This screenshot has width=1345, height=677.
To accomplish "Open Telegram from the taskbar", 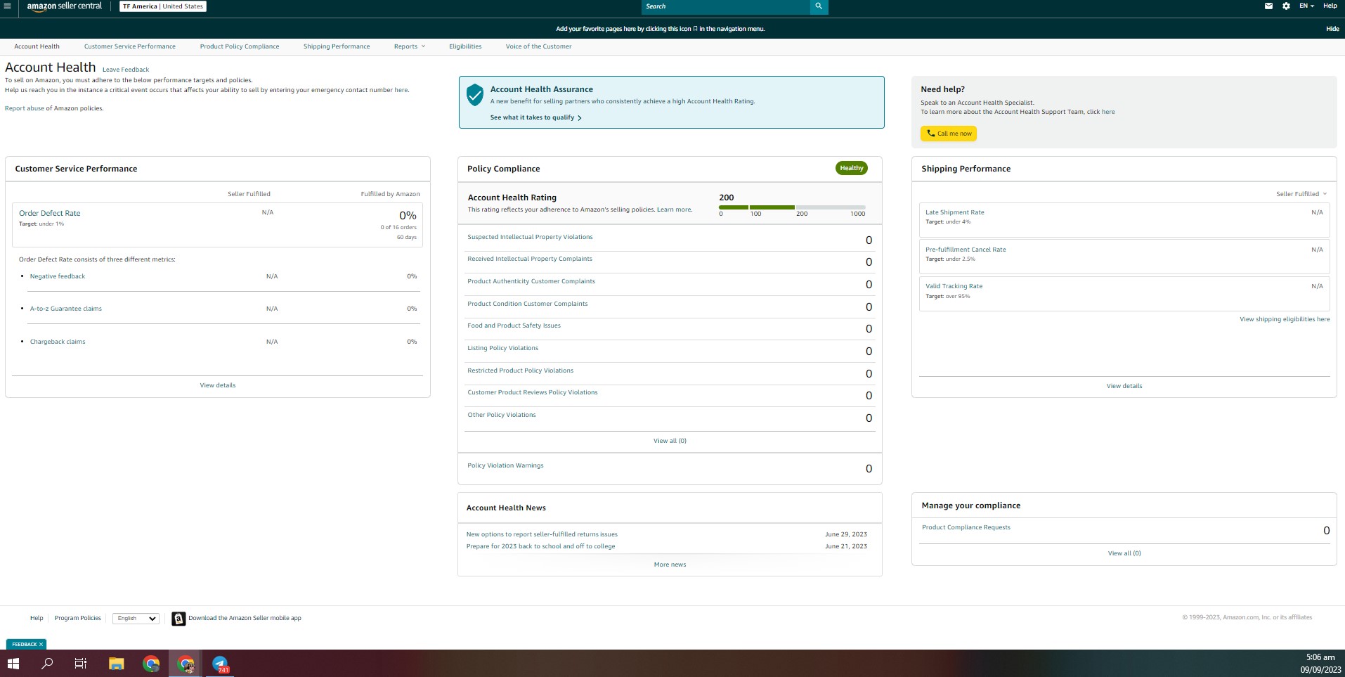I will pos(220,664).
